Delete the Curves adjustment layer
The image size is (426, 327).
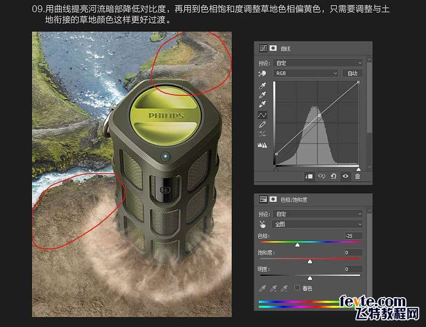coord(357,176)
